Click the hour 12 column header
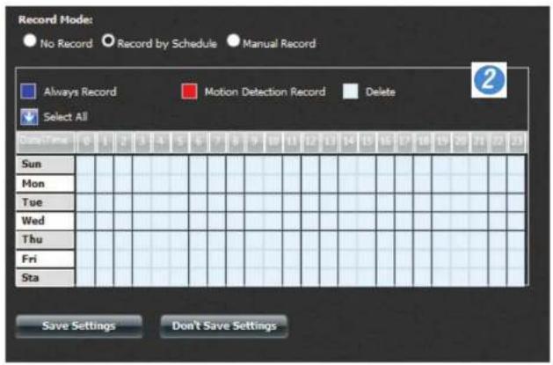Screen dimensions: 553x365 pos(310,142)
